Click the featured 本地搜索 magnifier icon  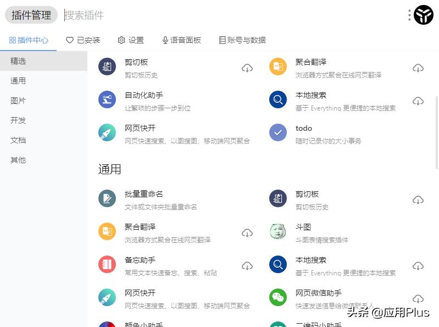tap(277, 99)
